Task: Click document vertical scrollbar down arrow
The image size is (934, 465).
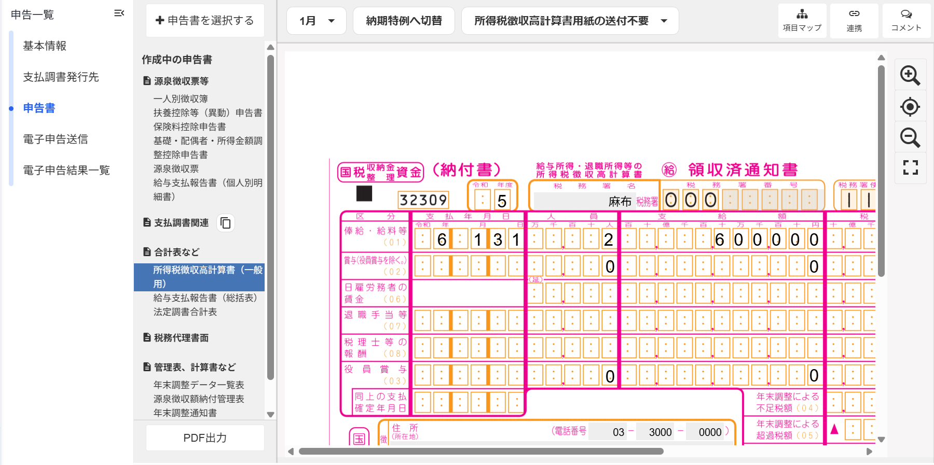Action: coord(881,440)
